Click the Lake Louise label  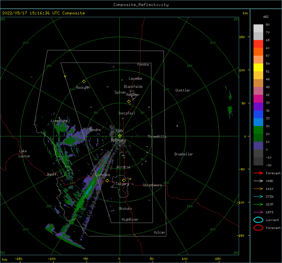click(x=24, y=154)
